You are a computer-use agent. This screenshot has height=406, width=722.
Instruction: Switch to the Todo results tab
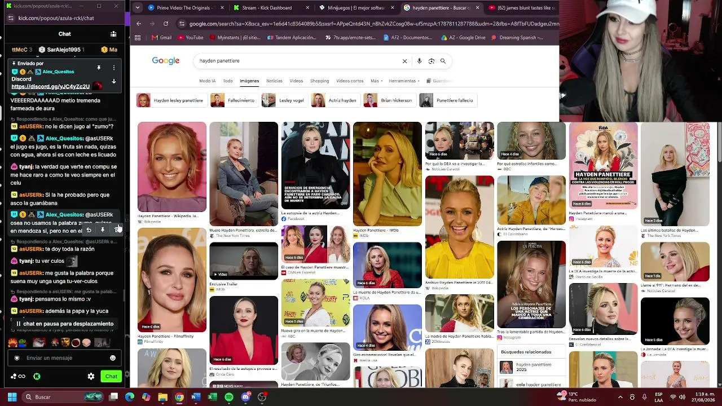[x=228, y=81]
